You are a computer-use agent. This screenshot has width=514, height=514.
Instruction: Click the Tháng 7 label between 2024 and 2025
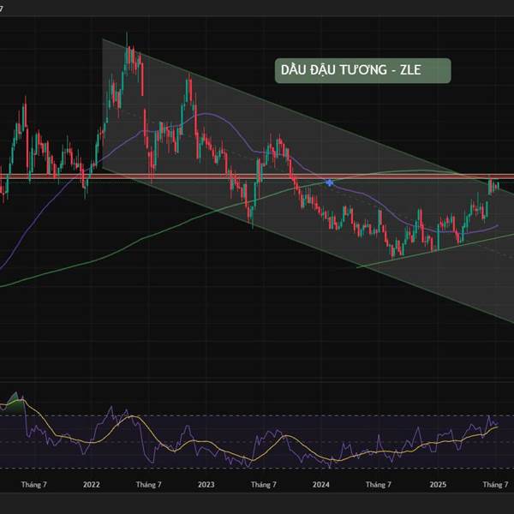[379, 485]
